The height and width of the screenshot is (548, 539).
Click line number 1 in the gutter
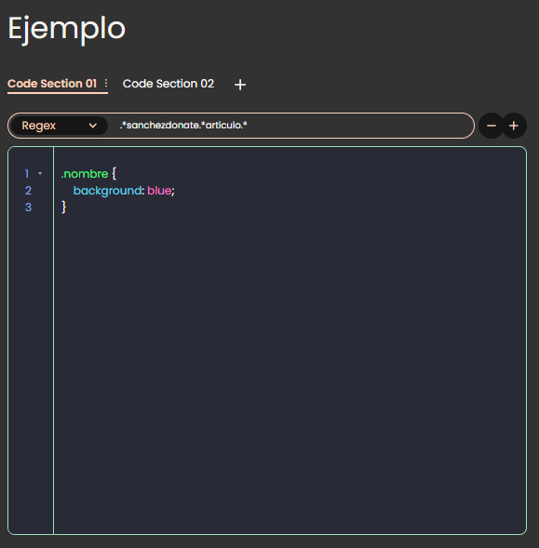point(27,174)
